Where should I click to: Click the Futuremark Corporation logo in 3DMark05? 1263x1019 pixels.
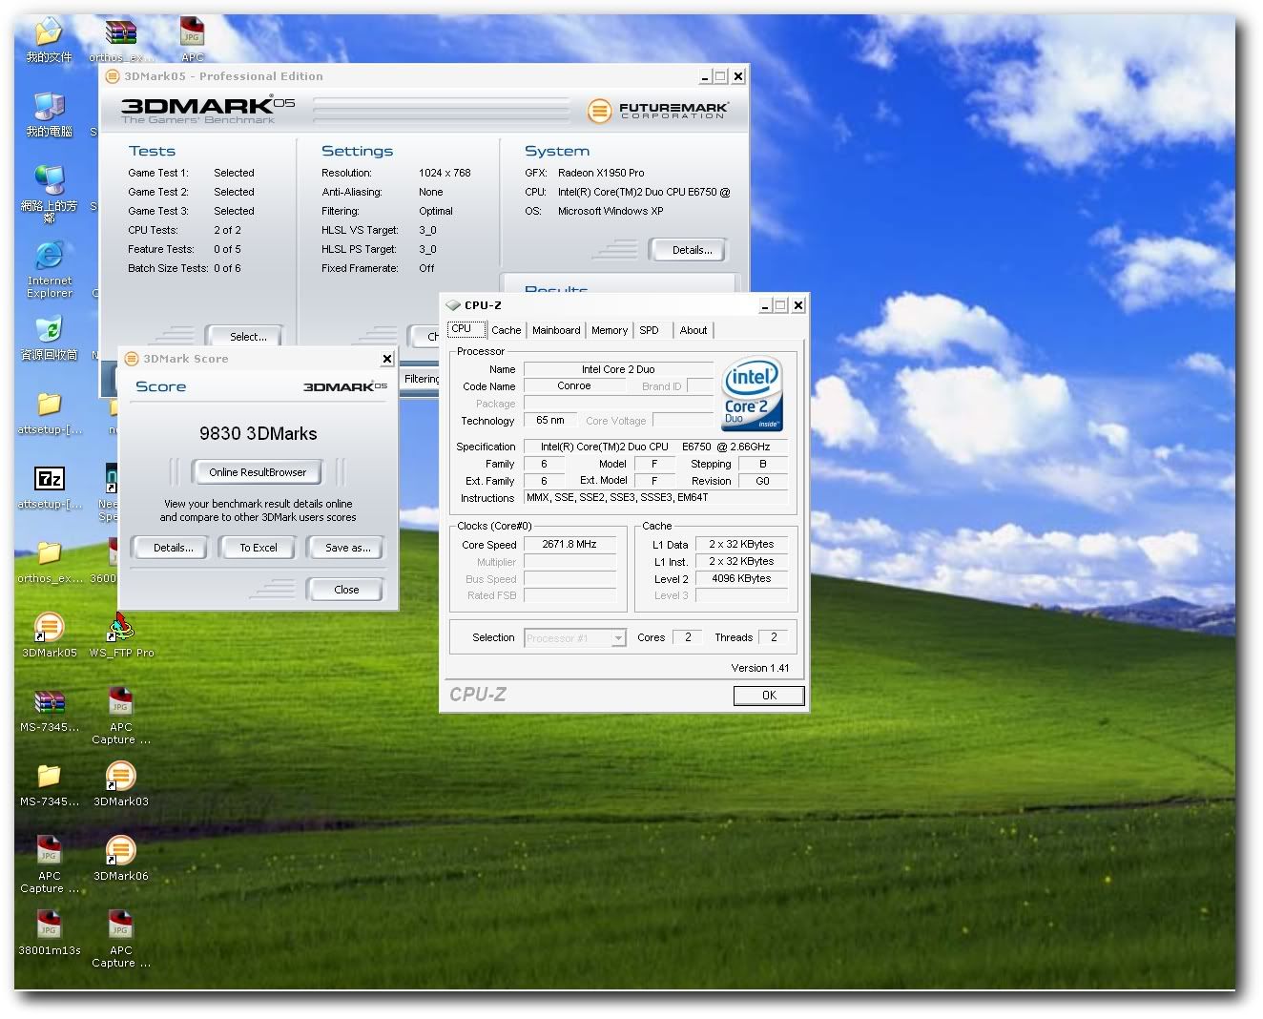click(658, 111)
